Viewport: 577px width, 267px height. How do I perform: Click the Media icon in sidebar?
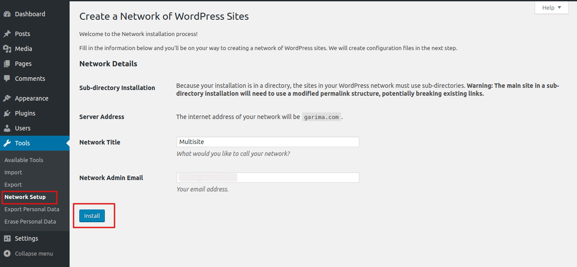[x=7, y=49]
